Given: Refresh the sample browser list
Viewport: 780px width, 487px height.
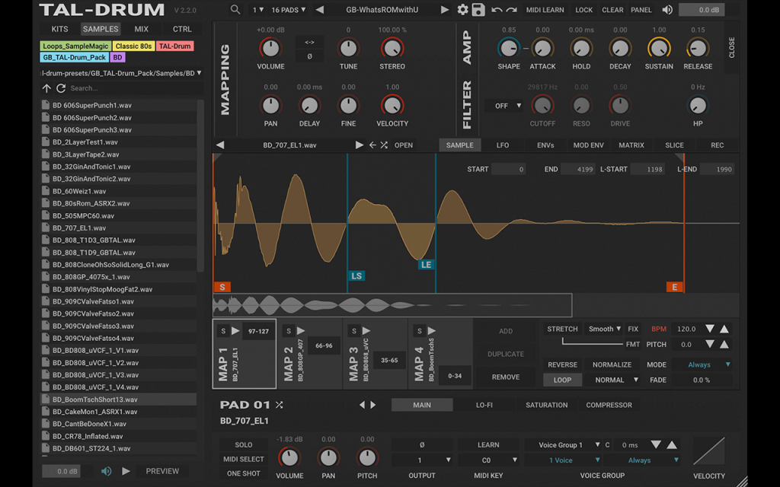Looking at the screenshot, I should [61, 88].
